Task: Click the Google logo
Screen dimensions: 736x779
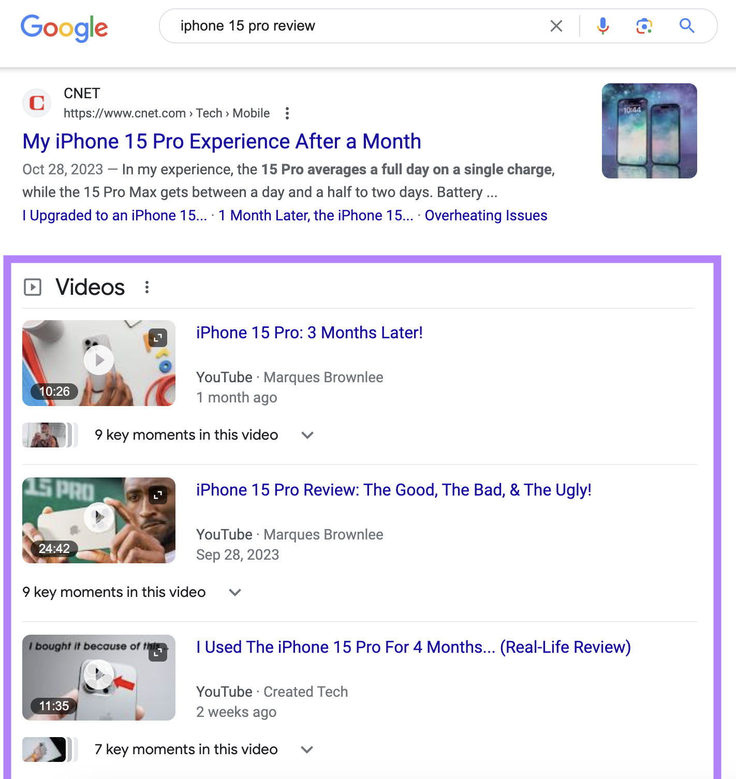Action: tap(64, 27)
